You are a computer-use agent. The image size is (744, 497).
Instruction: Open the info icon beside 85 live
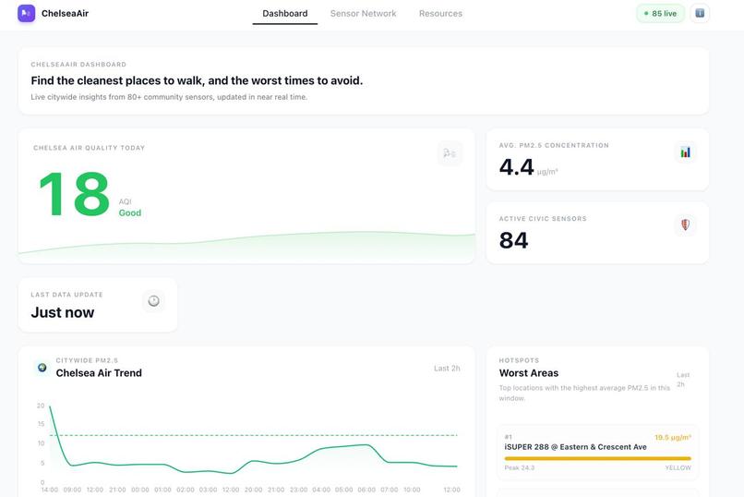pyautogui.click(x=700, y=13)
